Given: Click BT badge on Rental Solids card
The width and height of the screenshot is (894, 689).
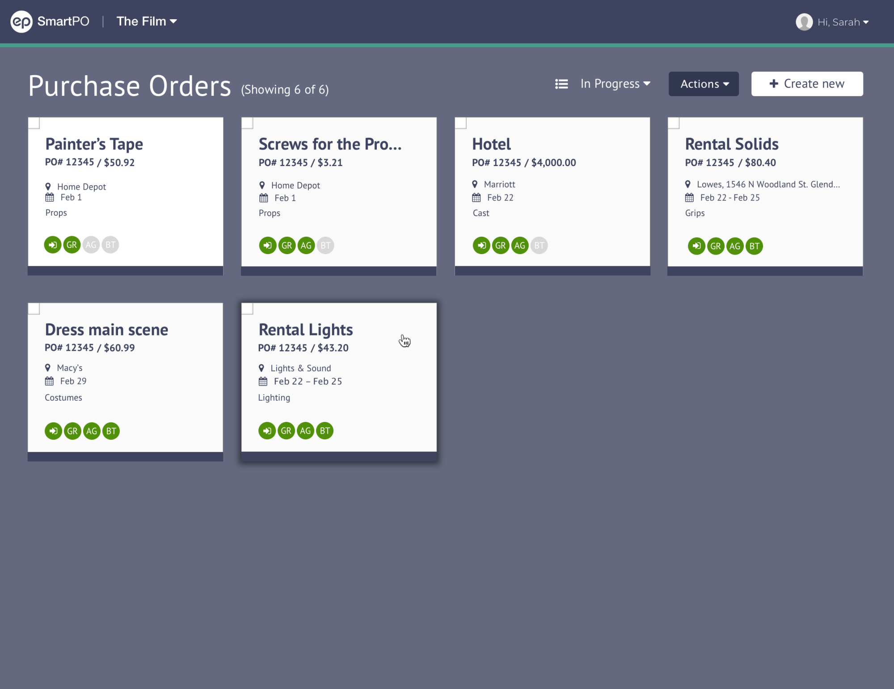Looking at the screenshot, I should point(755,246).
